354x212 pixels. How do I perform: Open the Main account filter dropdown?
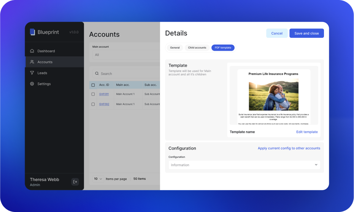click(125, 55)
